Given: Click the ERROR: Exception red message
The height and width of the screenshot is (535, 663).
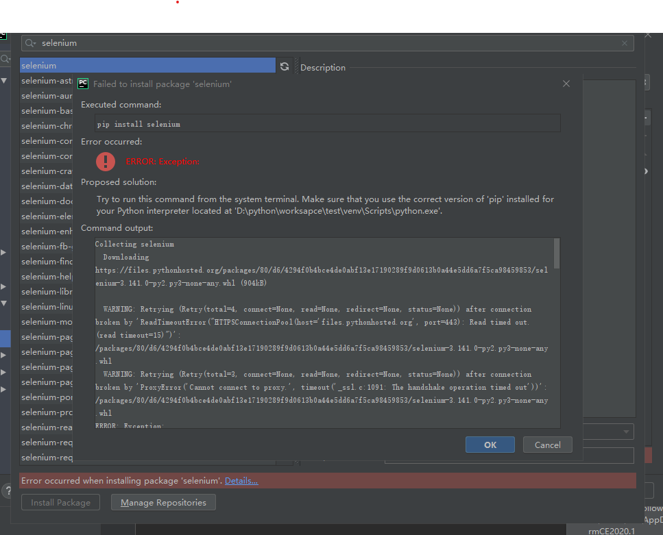Looking at the screenshot, I should pos(162,162).
